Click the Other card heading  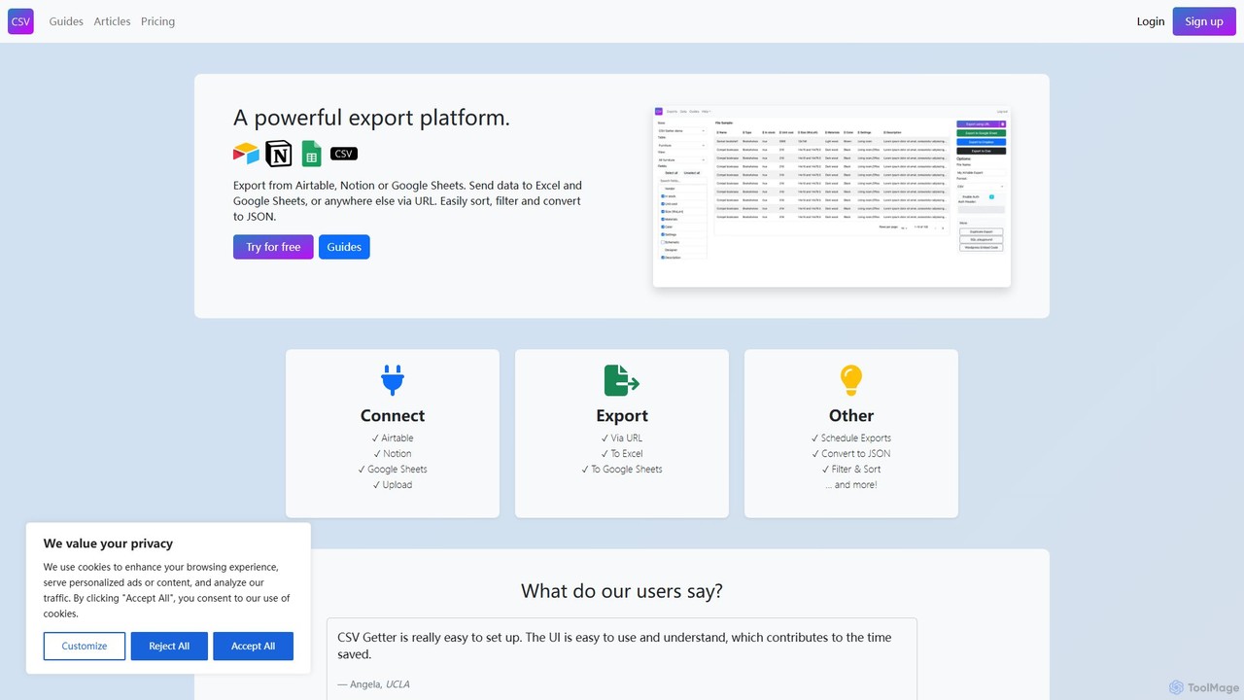click(851, 415)
